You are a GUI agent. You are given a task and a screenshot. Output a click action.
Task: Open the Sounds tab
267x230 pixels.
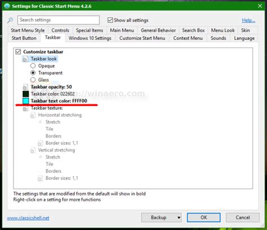[219, 38]
